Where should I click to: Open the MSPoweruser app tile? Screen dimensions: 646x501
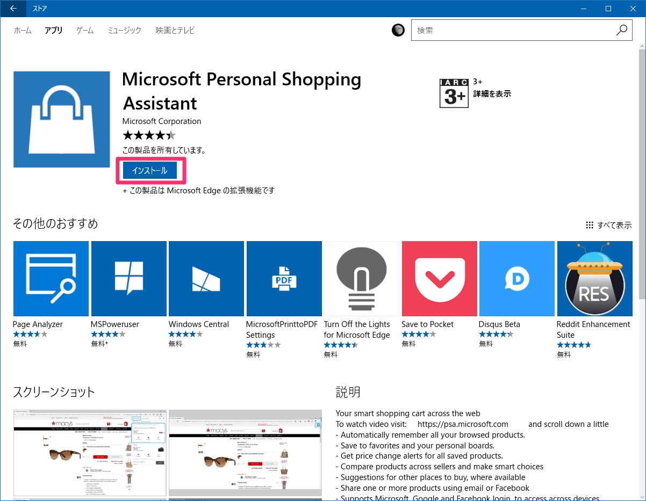click(129, 279)
